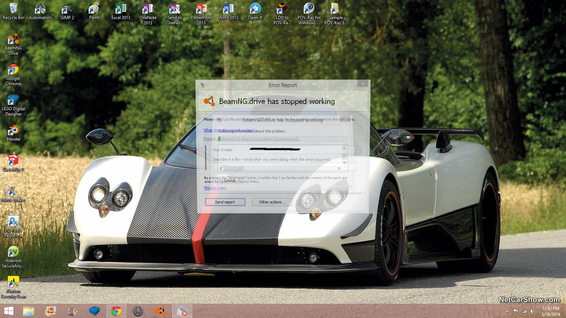Select the Blender desktop shortcut
Viewport: 566px width, 318px height.
click(x=13, y=133)
